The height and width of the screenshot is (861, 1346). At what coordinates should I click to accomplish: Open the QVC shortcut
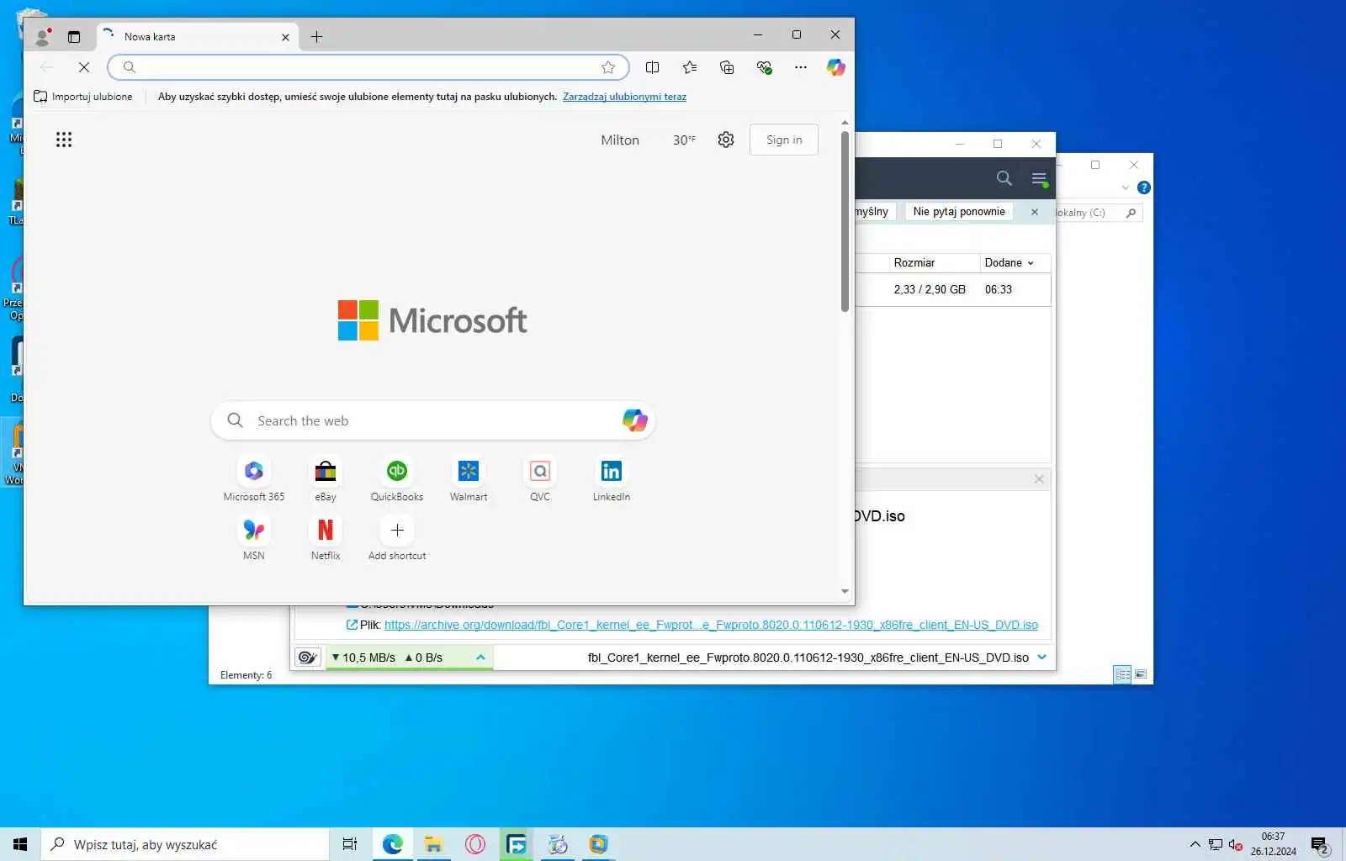click(x=540, y=481)
